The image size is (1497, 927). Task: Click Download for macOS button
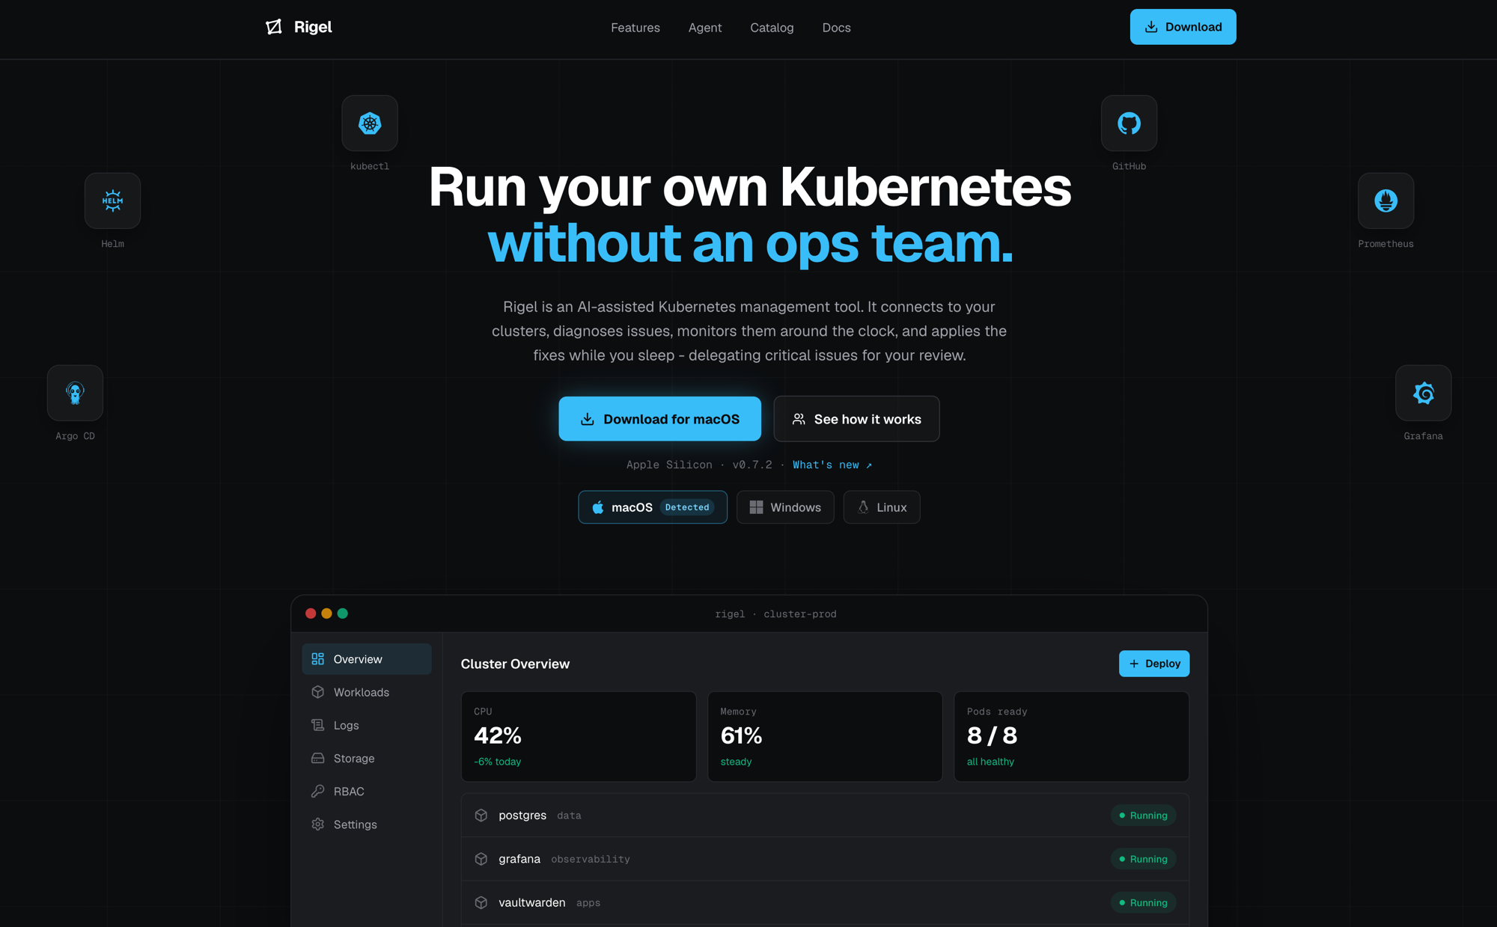point(659,419)
